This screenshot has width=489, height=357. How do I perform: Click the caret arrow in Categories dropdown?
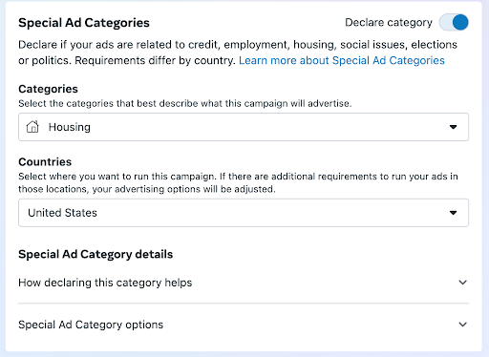click(x=453, y=127)
